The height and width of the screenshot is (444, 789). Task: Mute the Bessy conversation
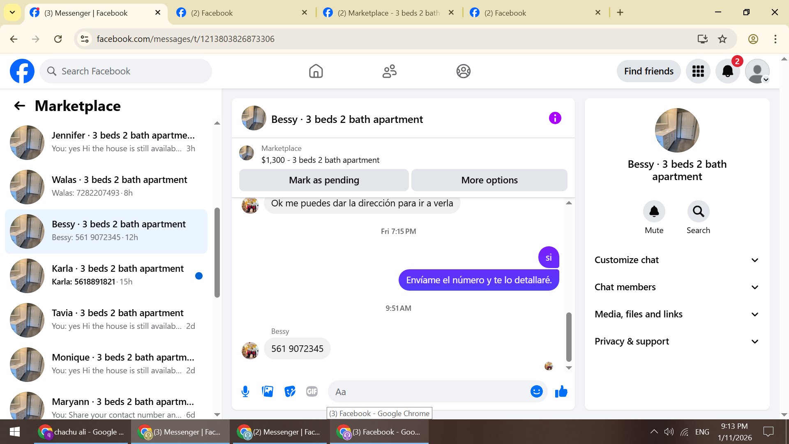[x=654, y=211]
